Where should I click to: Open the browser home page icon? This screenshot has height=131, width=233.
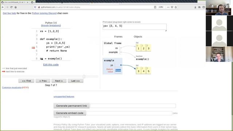(16, 7)
